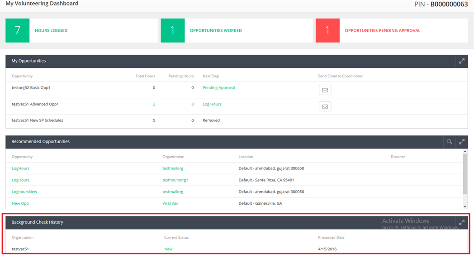The height and width of the screenshot is (255, 474).
Task: Click the Processed Date column header
Action: (332, 237)
